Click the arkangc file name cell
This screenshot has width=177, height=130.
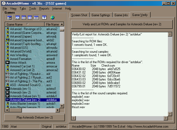click(51, 33)
